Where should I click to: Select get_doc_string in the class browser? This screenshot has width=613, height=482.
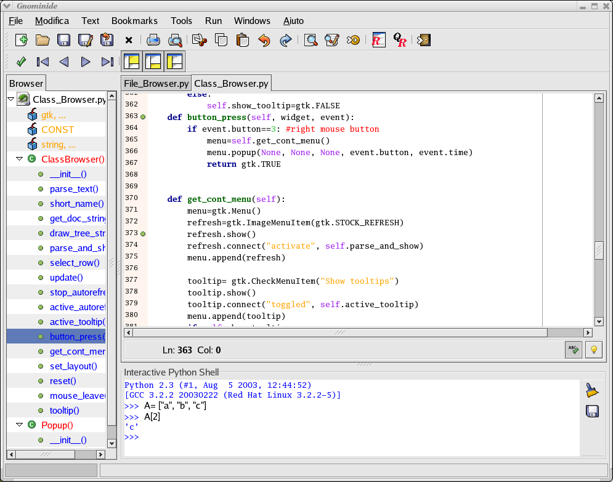click(77, 219)
